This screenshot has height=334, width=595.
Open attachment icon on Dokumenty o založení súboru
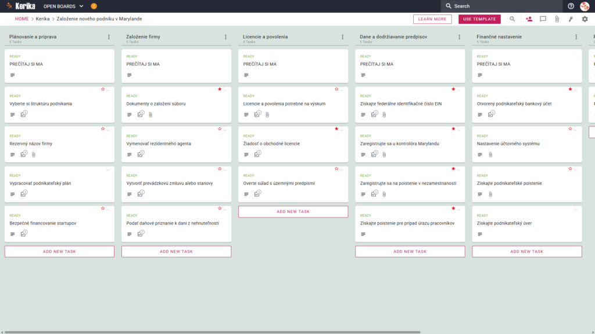(x=150, y=114)
